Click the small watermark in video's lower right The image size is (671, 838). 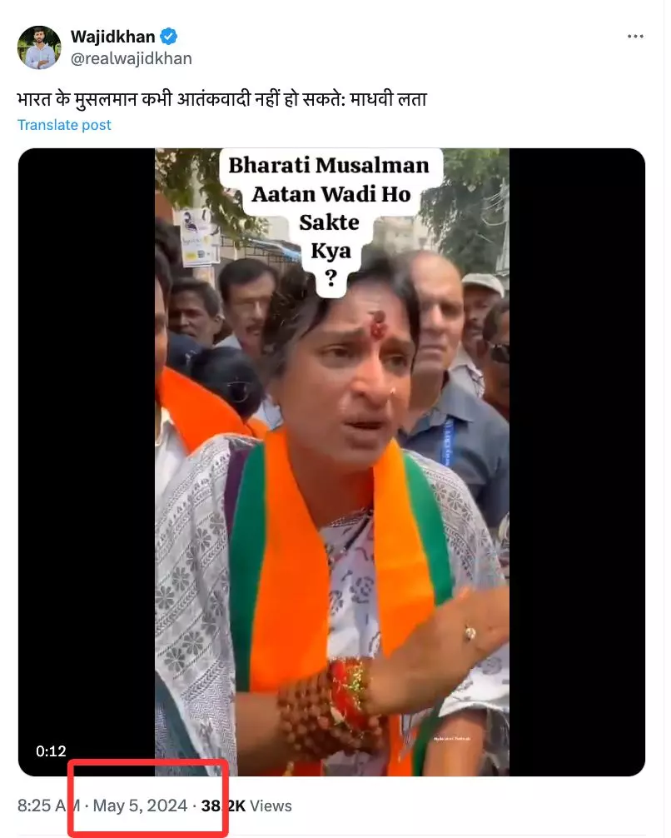(452, 739)
